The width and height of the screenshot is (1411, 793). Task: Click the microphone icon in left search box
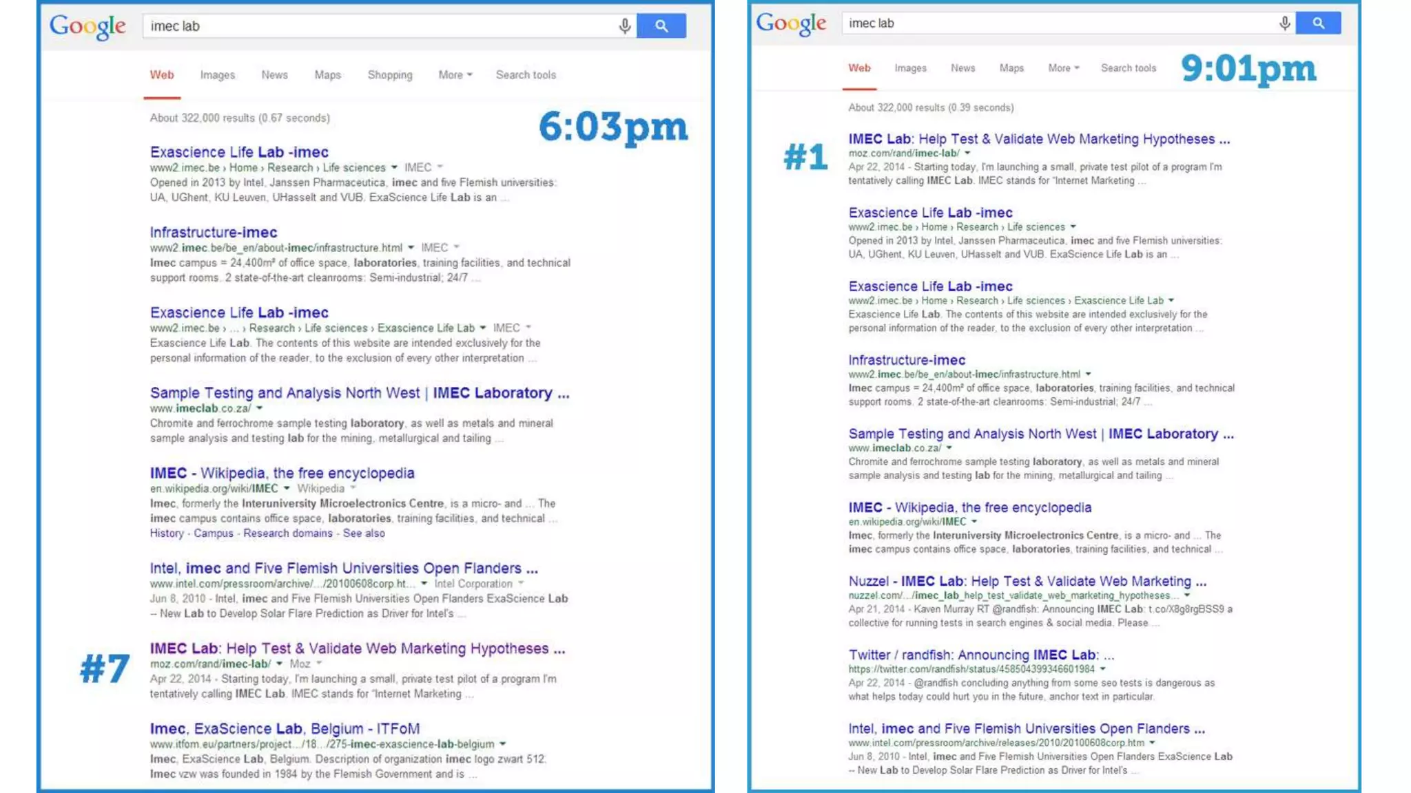[624, 26]
